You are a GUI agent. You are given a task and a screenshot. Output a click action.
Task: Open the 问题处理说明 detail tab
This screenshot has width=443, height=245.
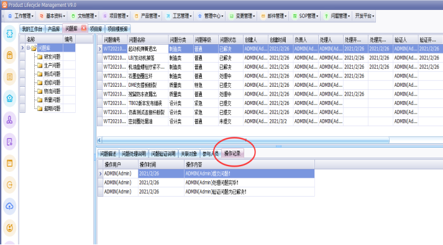(x=134, y=154)
